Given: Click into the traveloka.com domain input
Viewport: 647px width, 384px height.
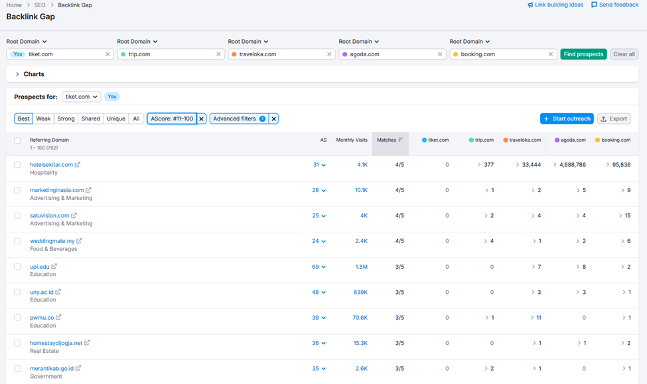Looking at the screenshot, I should pyautogui.click(x=281, y=54).
